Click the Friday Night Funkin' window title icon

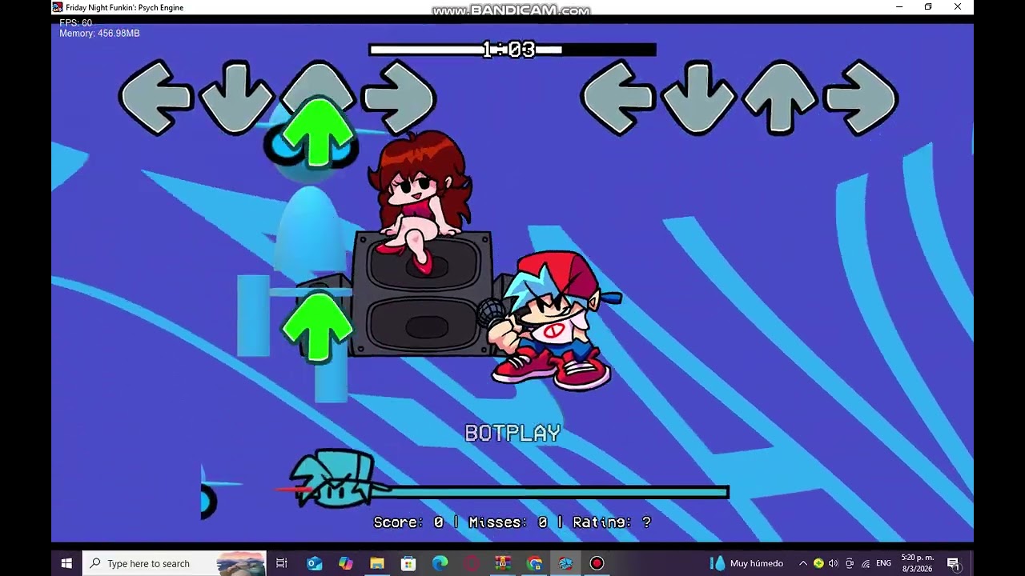coord(58,7)
